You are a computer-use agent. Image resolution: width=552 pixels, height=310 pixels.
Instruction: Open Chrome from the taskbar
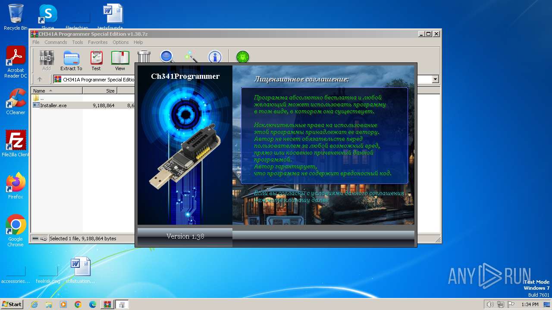point(78,304)
